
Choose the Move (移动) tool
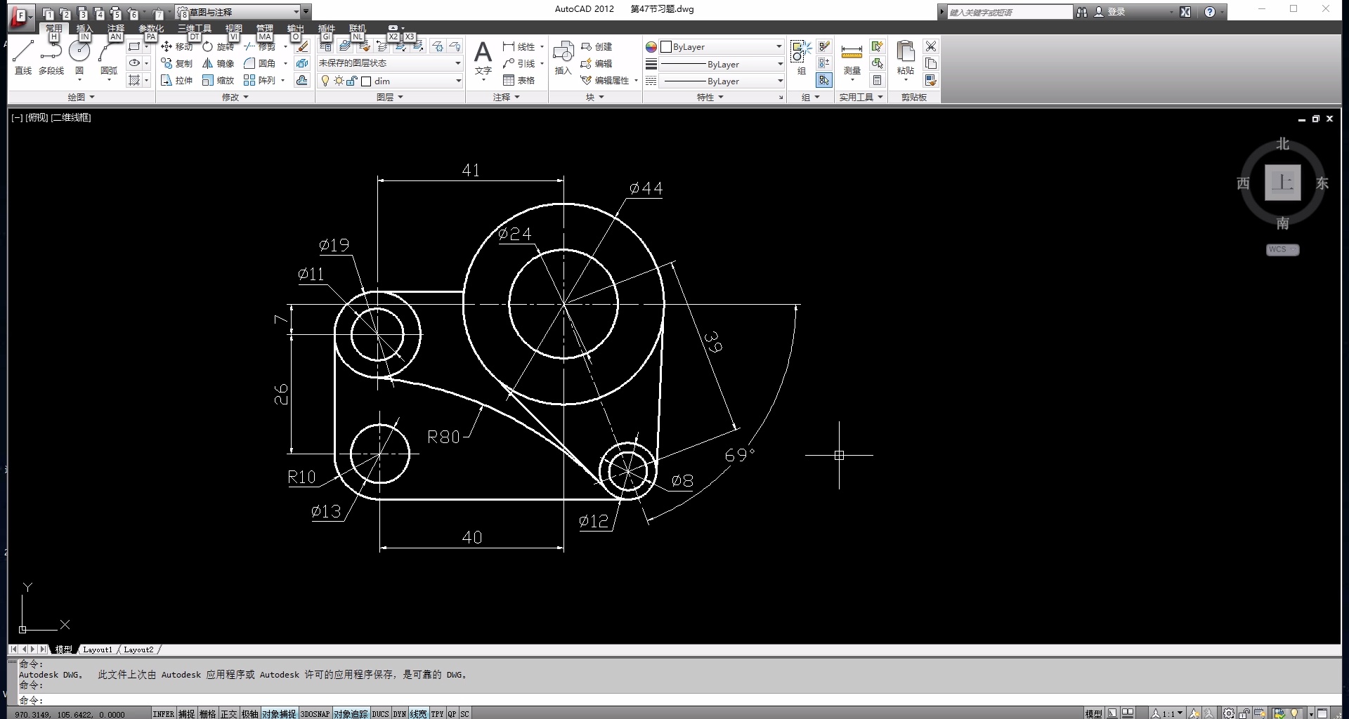[176, 46]
